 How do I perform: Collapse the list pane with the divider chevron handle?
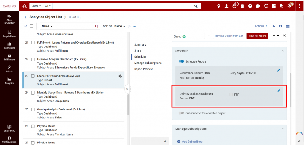[127, 89]
